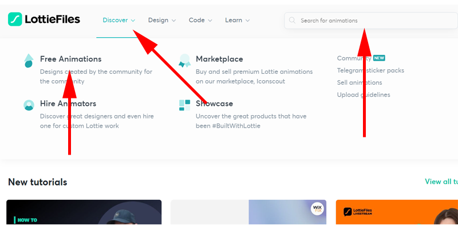Expand the Code menu
The image size is (458, 229).
[x=200, y=20]
